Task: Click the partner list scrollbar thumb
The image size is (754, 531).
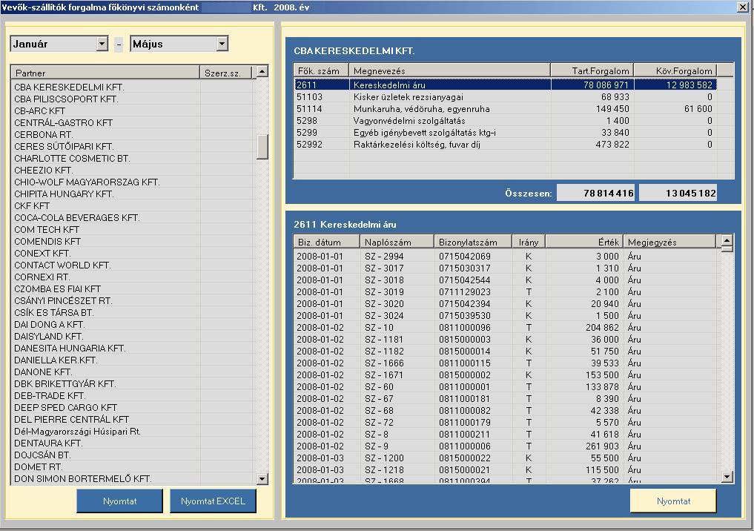Action: (x=262, y=147)
